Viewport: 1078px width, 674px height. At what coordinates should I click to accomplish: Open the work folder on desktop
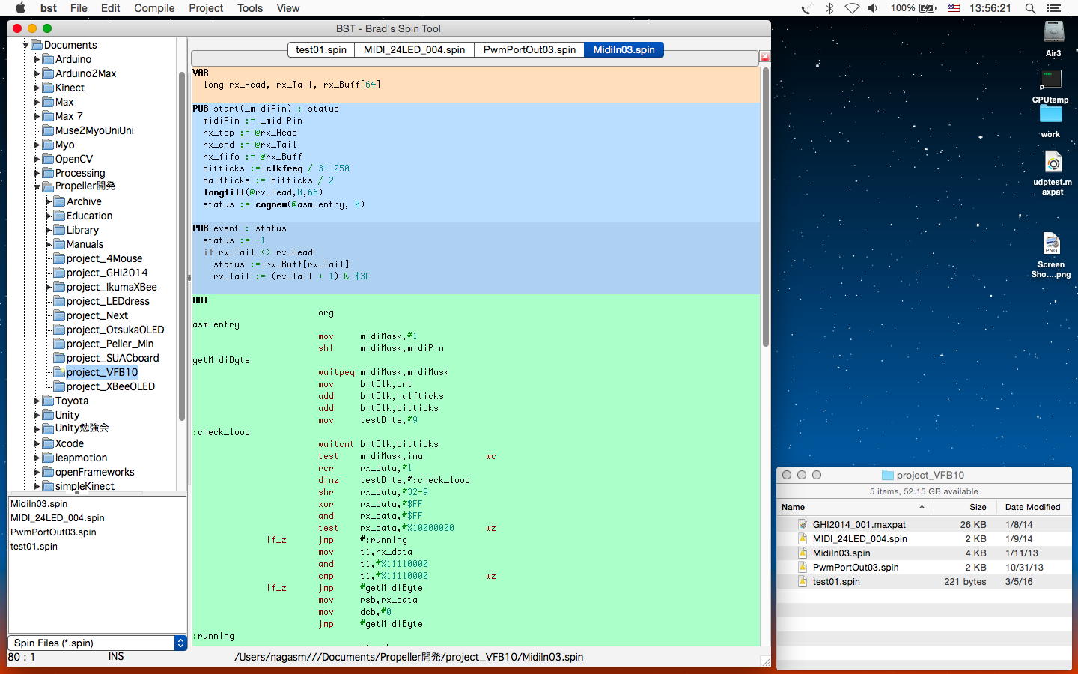[x=1050, y=115]
